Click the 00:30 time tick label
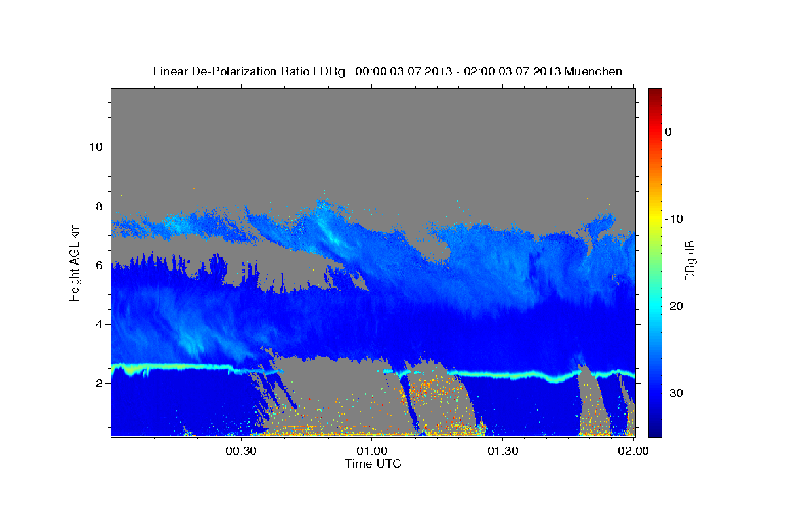786x524 pixels. click(x=241, y=451)
